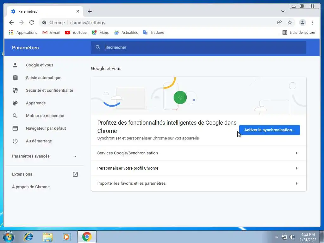Click the Chrome taskbar icon

[x=87, y=237]
